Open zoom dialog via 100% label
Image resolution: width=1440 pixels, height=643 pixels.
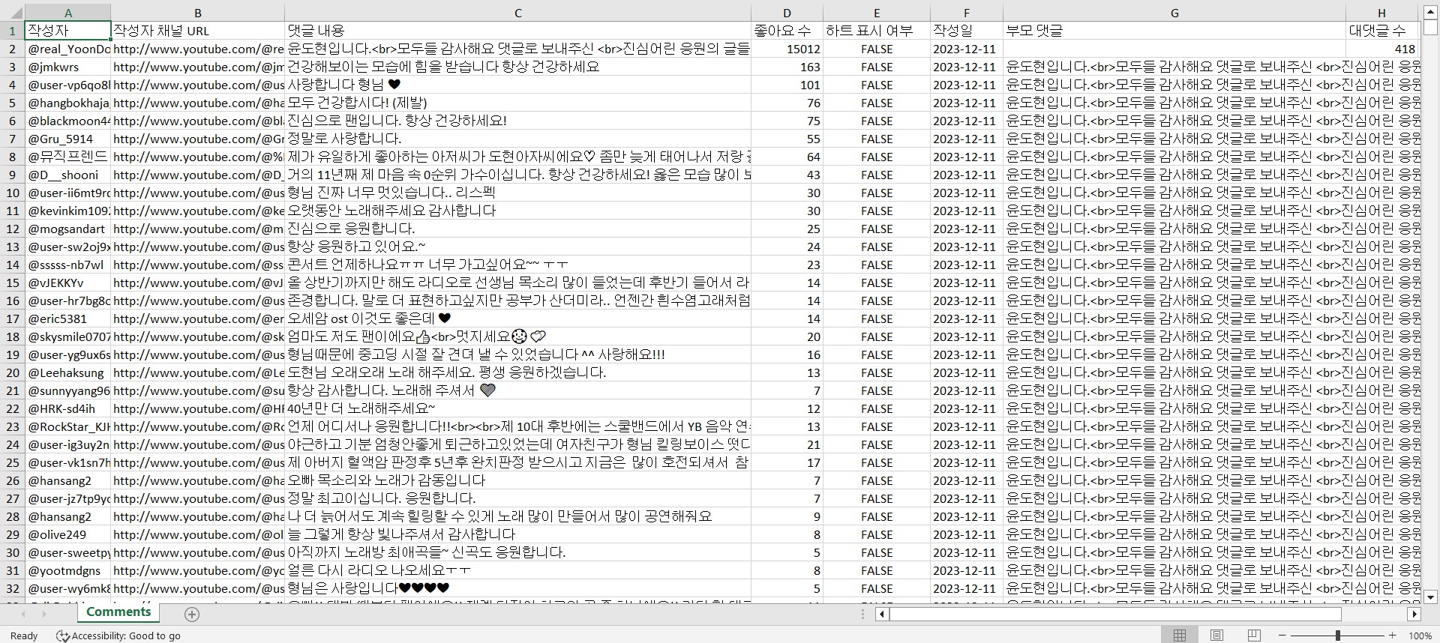click(x=1420, y=636)
